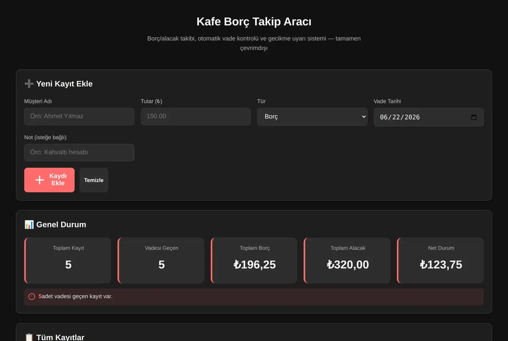Image resolution: width=508 pixels, height=341 pixels.
Task: Click the Tutar amount input field
Action: point(196,116)
